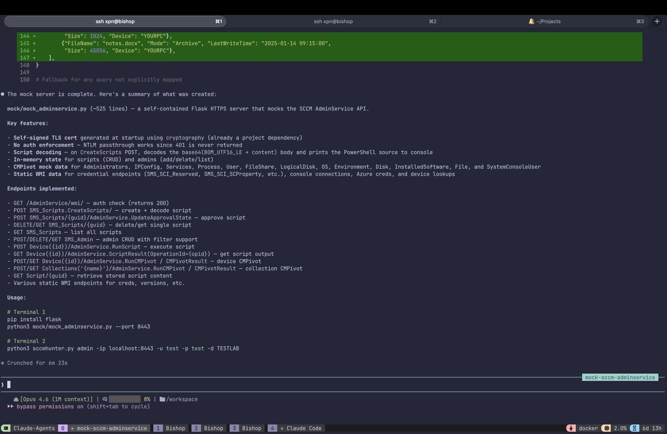Click the Usage: heading
Viewport: 667px width, 434px height.
(18, 298)
